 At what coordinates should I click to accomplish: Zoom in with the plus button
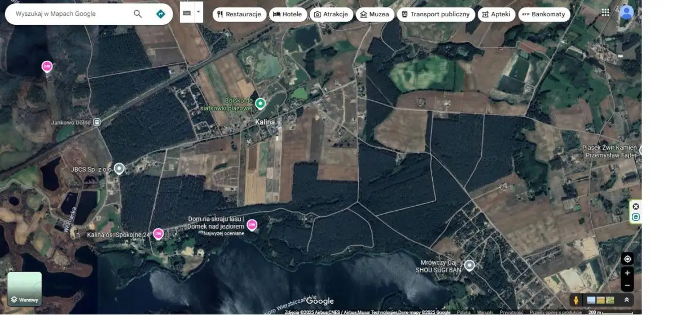[x=627, y=273]
